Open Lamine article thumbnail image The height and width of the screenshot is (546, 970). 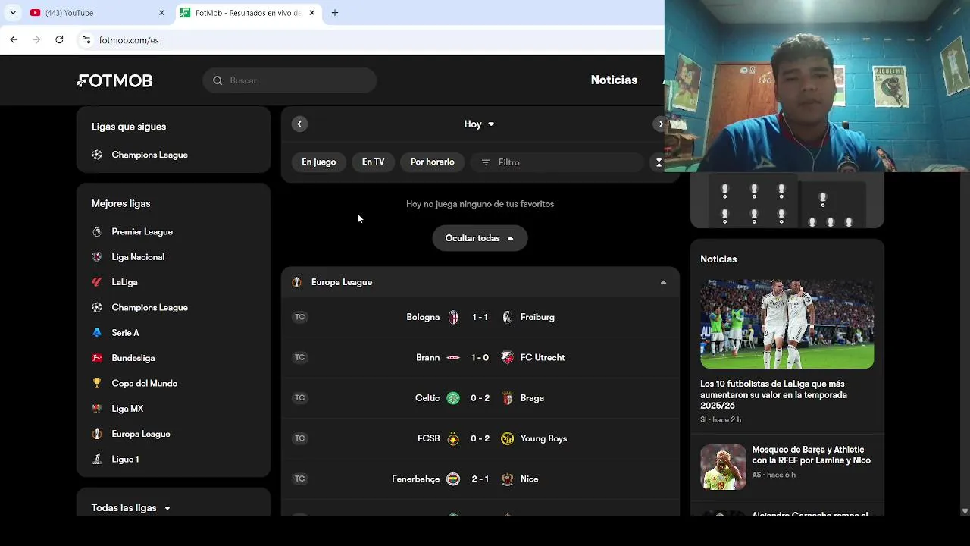click(723, 467)
